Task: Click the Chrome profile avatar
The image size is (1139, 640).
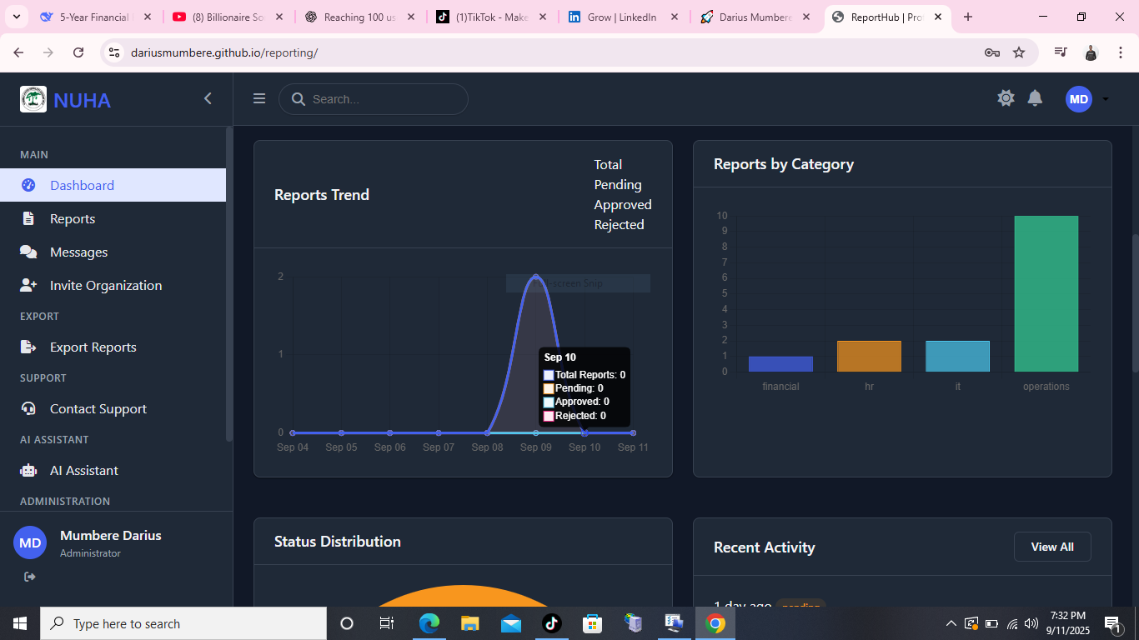Action: pyautogui.click(x=1091, y=52)
